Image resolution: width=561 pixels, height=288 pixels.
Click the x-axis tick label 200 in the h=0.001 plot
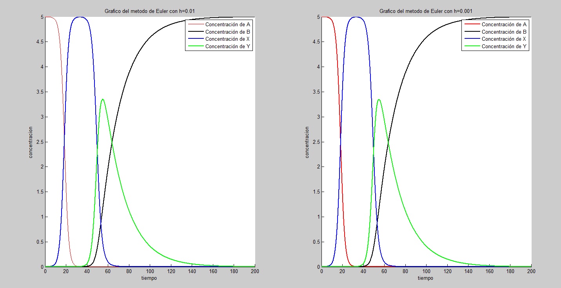pos(531,272)
